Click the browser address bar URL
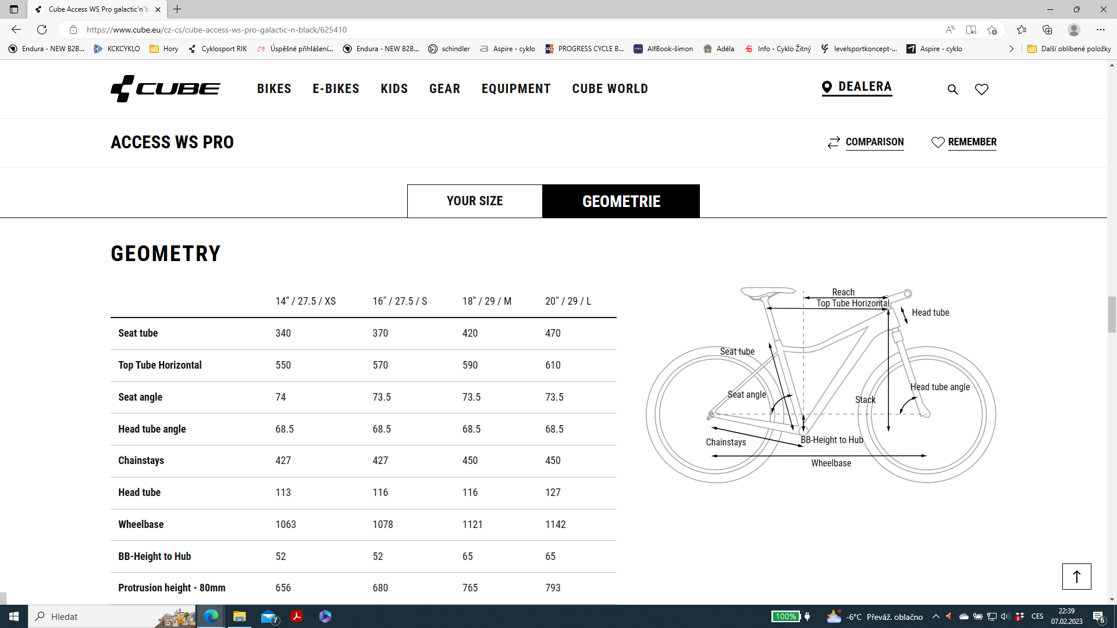 tap(216, 30)
